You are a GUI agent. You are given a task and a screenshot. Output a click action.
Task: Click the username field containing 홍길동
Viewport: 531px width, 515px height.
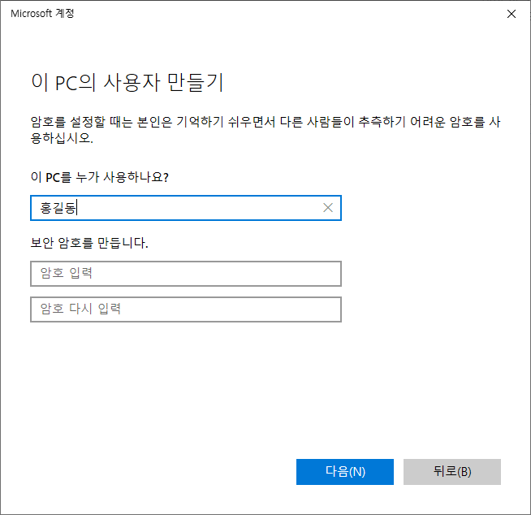pos(186,208)
